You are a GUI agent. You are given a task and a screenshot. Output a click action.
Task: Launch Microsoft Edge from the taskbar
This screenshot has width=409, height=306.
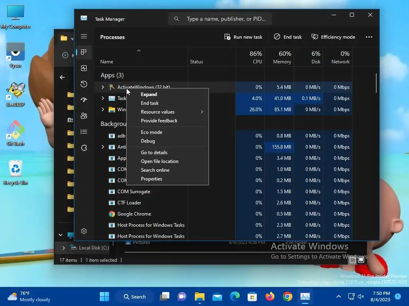(x=234, y=296)
